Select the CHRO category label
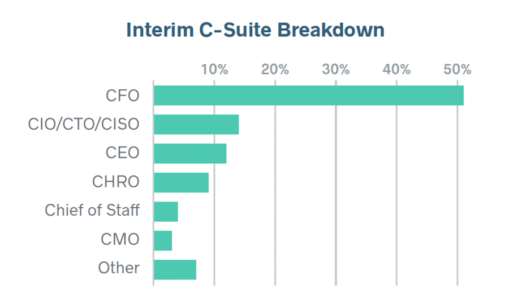The height and width of the screenshot is (298, 509). tap(115, 182)
